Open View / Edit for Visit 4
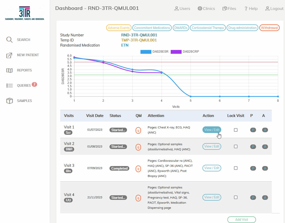 (212, 197)
